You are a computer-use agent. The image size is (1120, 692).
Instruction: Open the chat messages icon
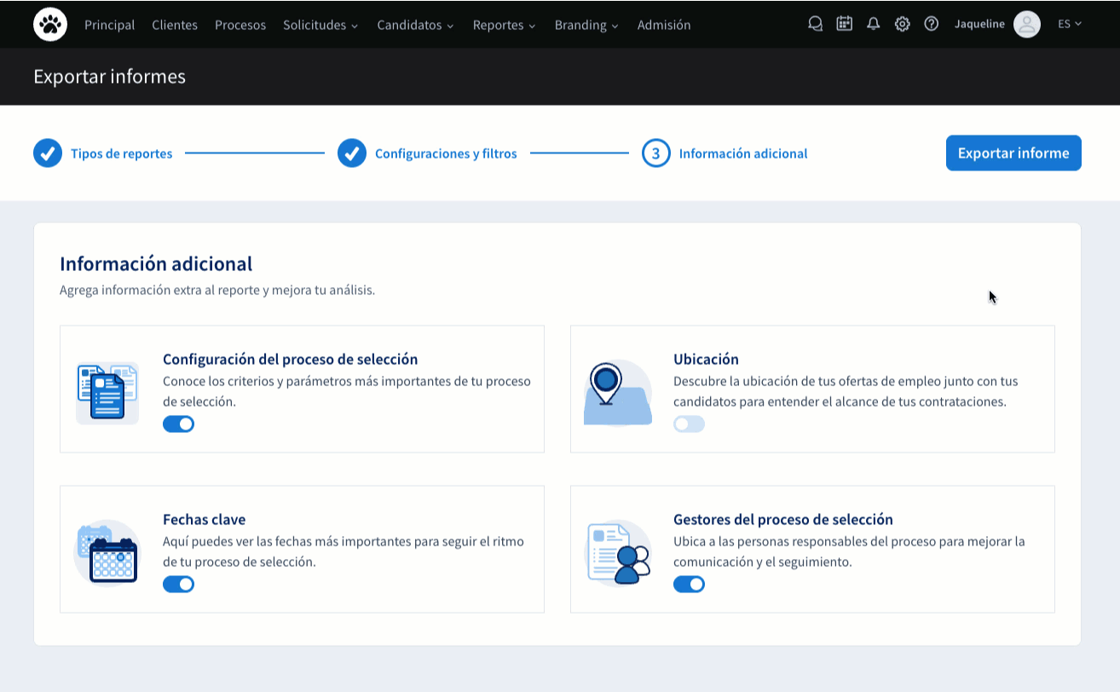click(x=815, y=24)
